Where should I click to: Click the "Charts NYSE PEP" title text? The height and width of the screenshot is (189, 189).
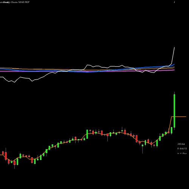coord(20,2)
